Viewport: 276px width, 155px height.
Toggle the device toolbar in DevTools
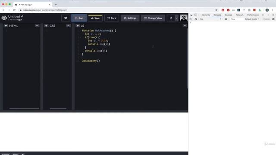pyautogui.click(x=195, y=15)
